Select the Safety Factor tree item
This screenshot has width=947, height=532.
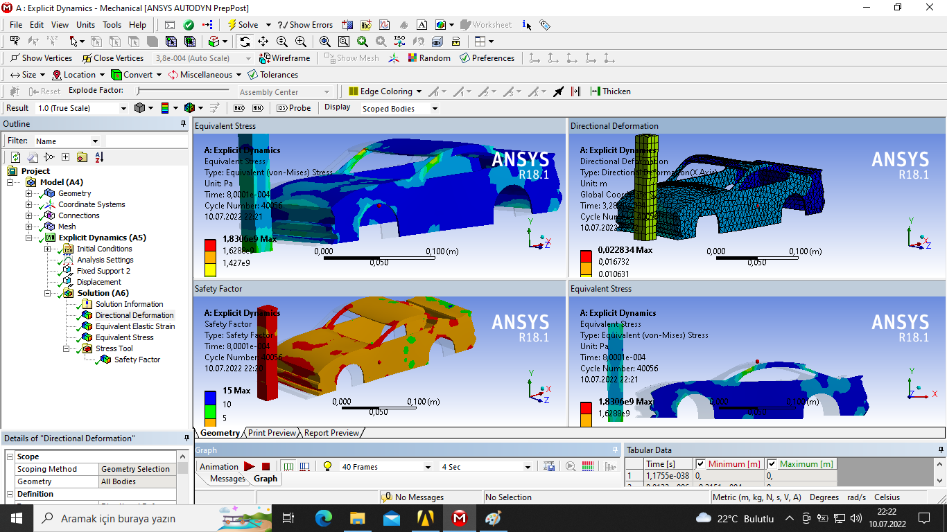tap(137, 360)
